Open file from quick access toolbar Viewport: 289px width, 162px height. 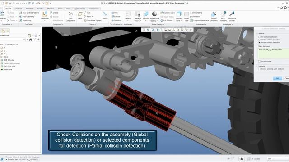[x=6, y=3]
